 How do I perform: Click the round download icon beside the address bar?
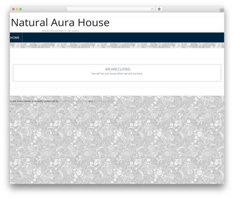click(159, 9)
